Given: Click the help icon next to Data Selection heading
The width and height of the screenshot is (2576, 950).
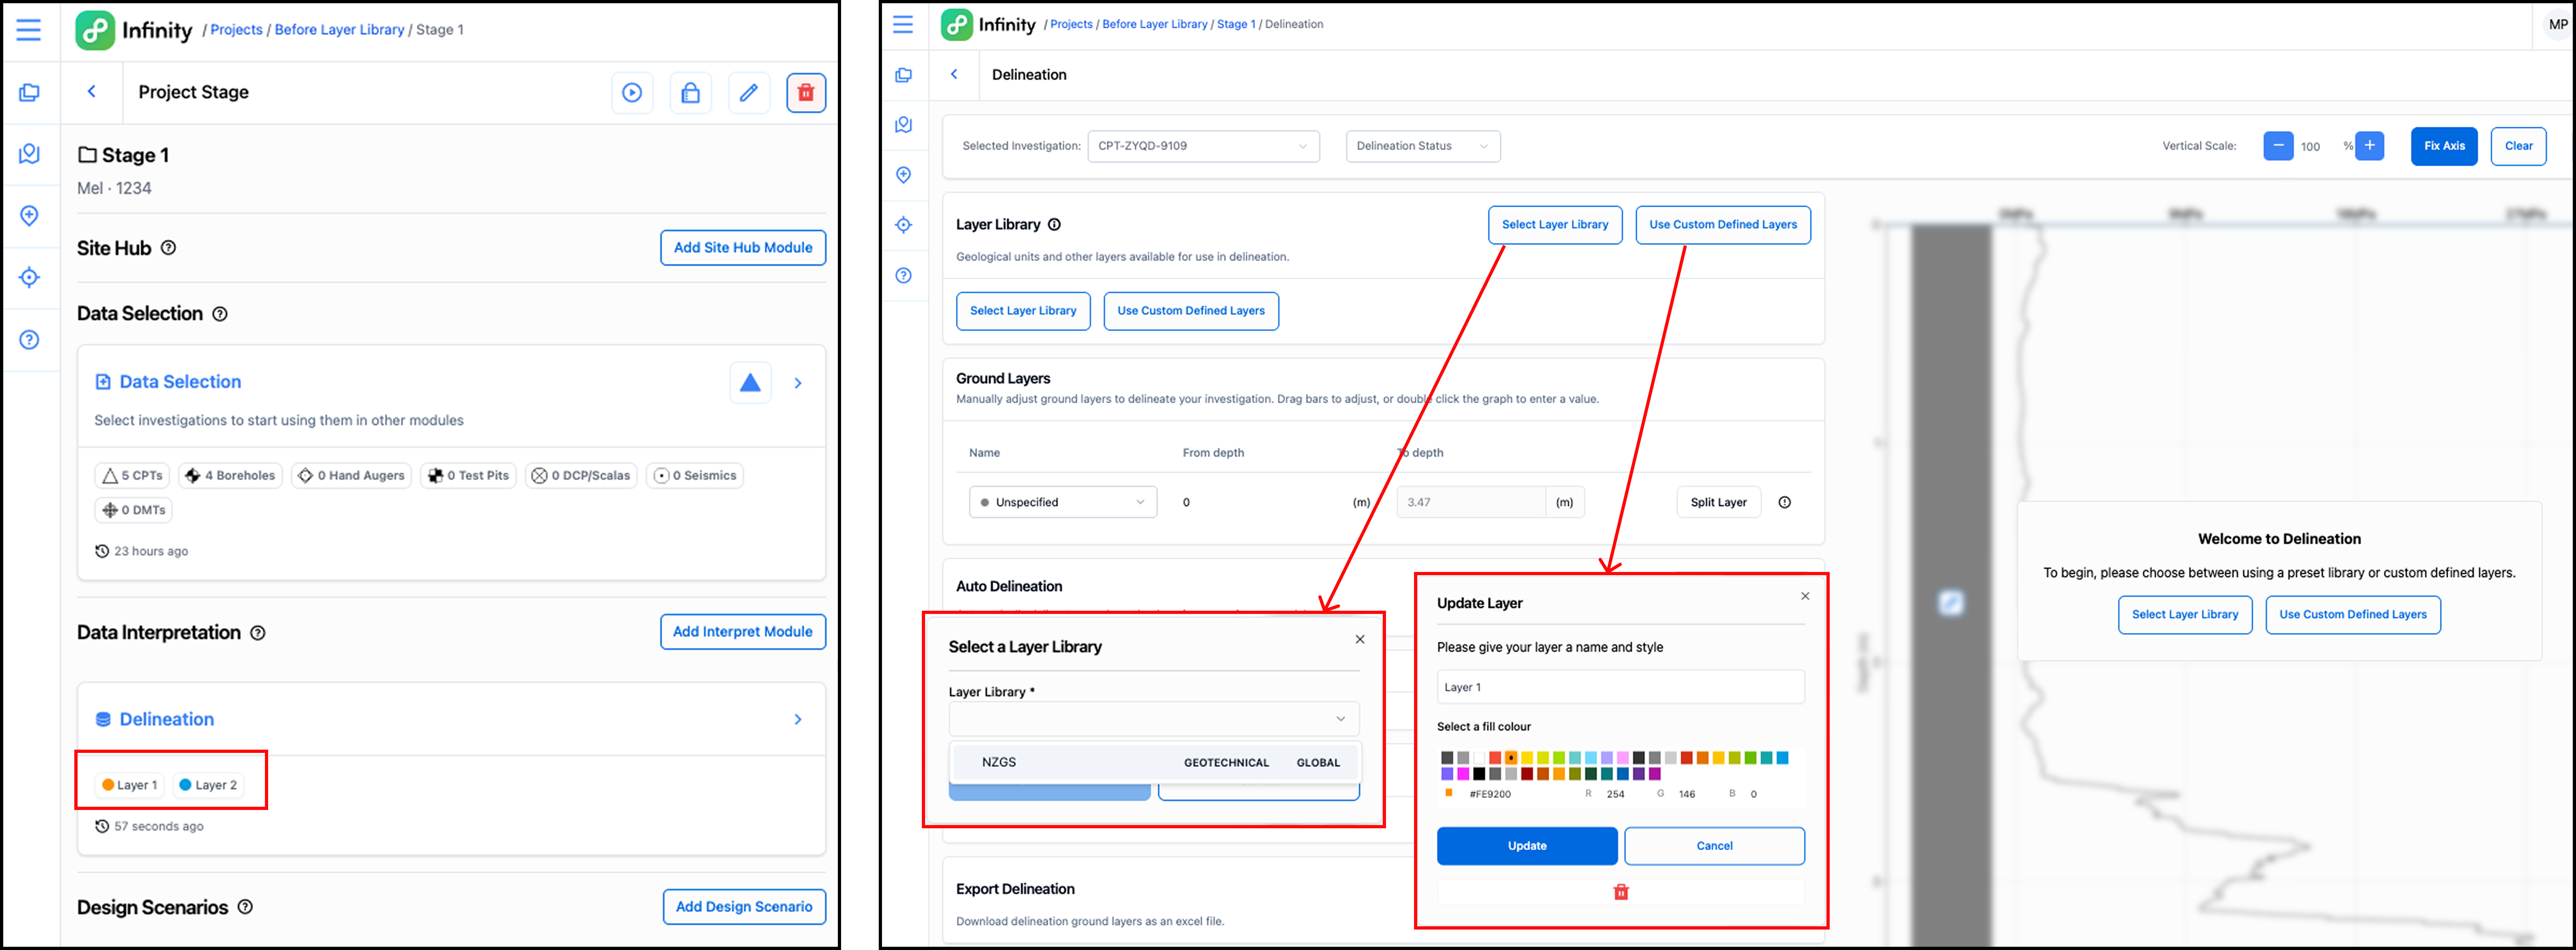Looking at the screenshot, I should pyautogui.click(x=220, y=314).
